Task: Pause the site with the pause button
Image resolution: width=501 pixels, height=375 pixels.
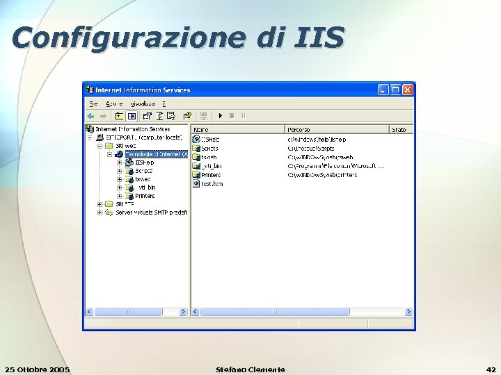Action: click(x=244, y=116)
